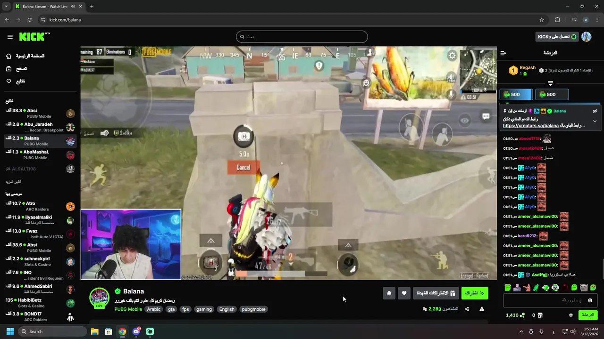The height and width of the screenshot is (339, 604).
Task: Click Asdffgjjj username in chat
Action: pyautogui.click(x=540, y=275)
